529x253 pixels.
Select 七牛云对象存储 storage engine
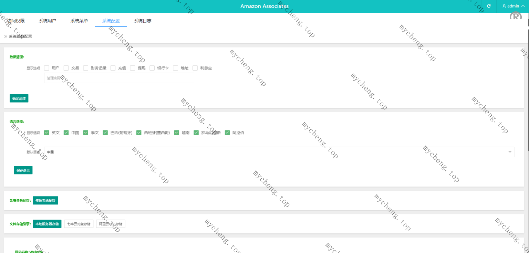pos(79,224)
